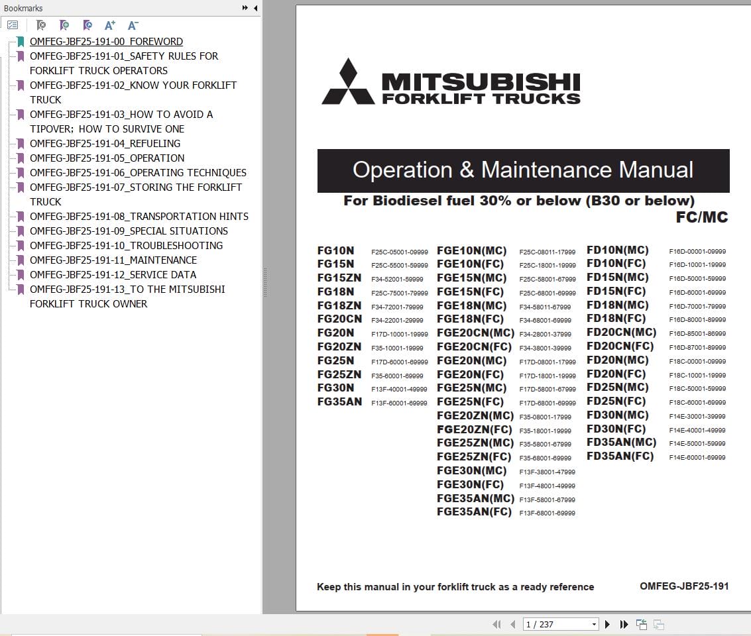
Task: Open the 06_OPERATING TECHNIQUES bookmark
Action: click(x=138, y=173)
